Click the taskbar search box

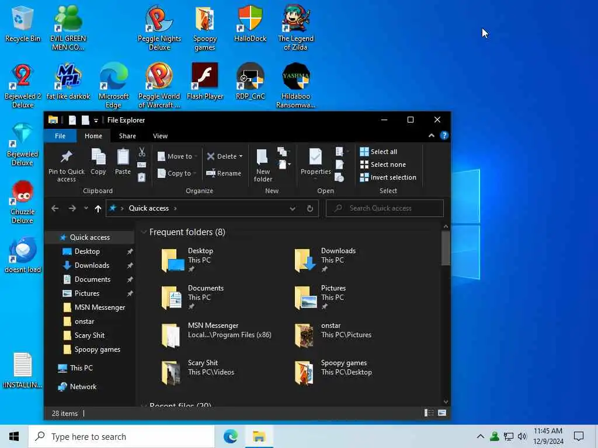pos(121,436)
